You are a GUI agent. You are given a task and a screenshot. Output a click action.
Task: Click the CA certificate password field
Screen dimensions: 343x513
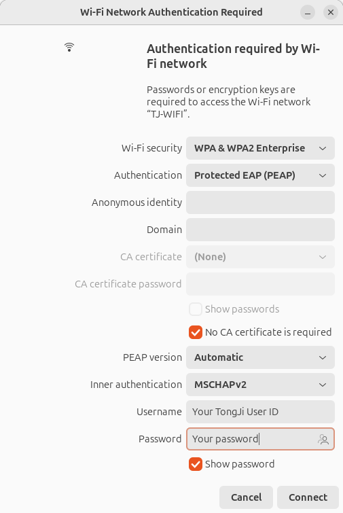pyautogui.click(x=260, y=284)
